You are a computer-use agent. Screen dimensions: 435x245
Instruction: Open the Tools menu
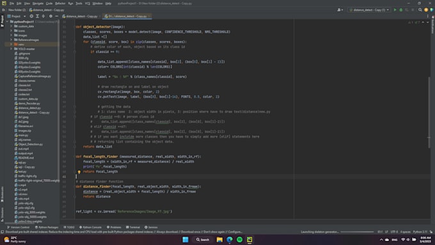tap(79, 3)
